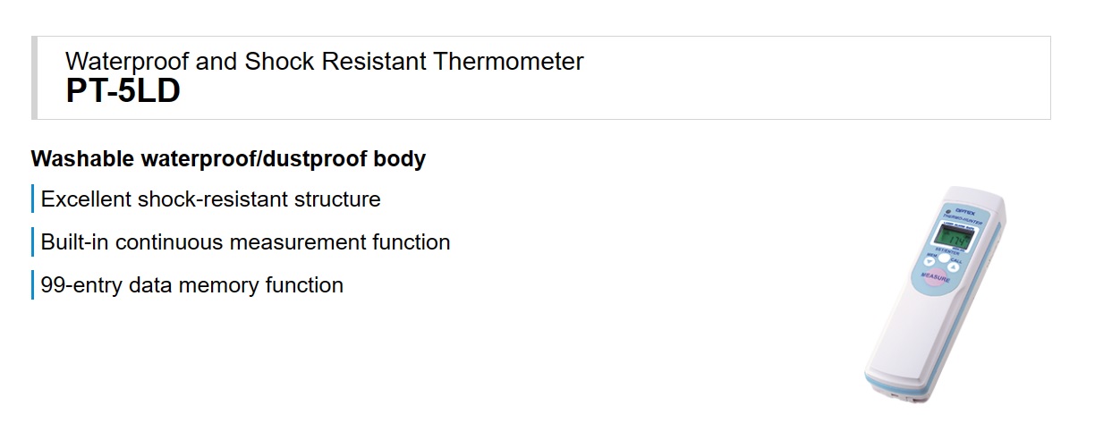The image size is (1112, 423).
Task: Click the blue bar beside 'Built-in continuous measurement'
Action: pyautogui.click(x=32, y=241)
